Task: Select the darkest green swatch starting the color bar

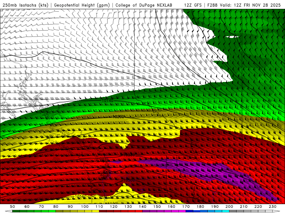Action: point(16,211)
